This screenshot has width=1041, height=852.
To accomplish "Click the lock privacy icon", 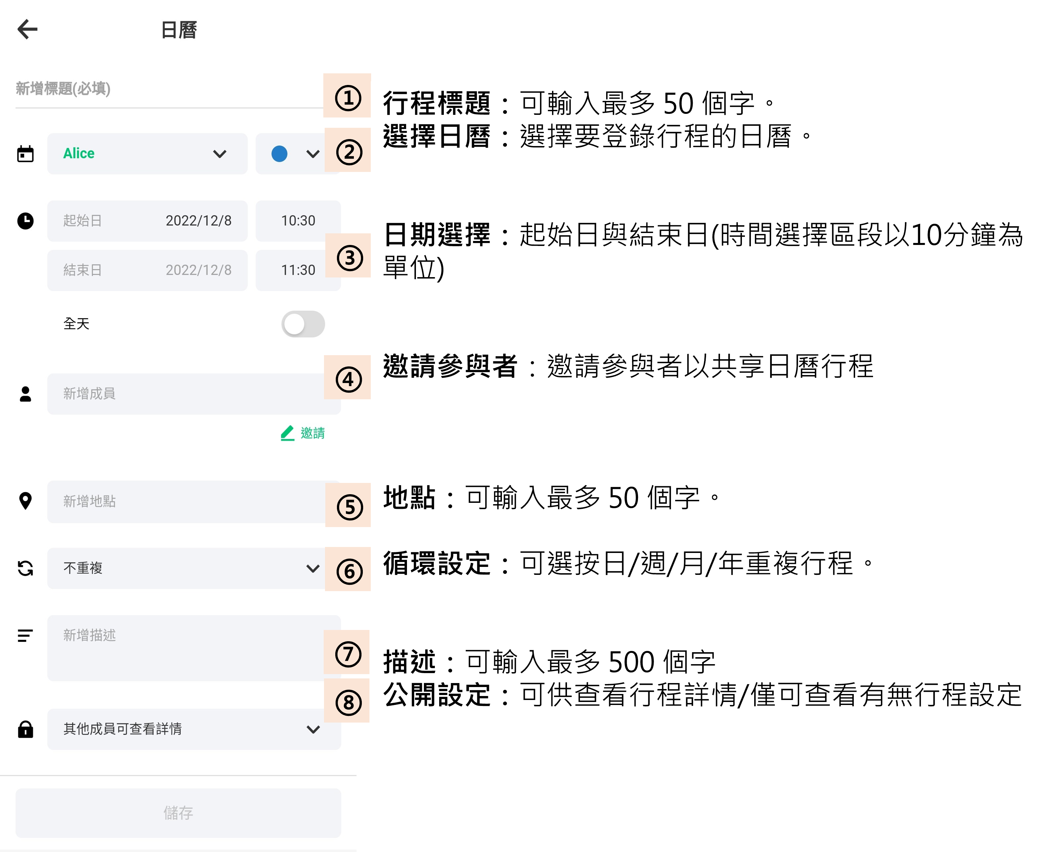I will pyautogui.click(x=26, y=729).
